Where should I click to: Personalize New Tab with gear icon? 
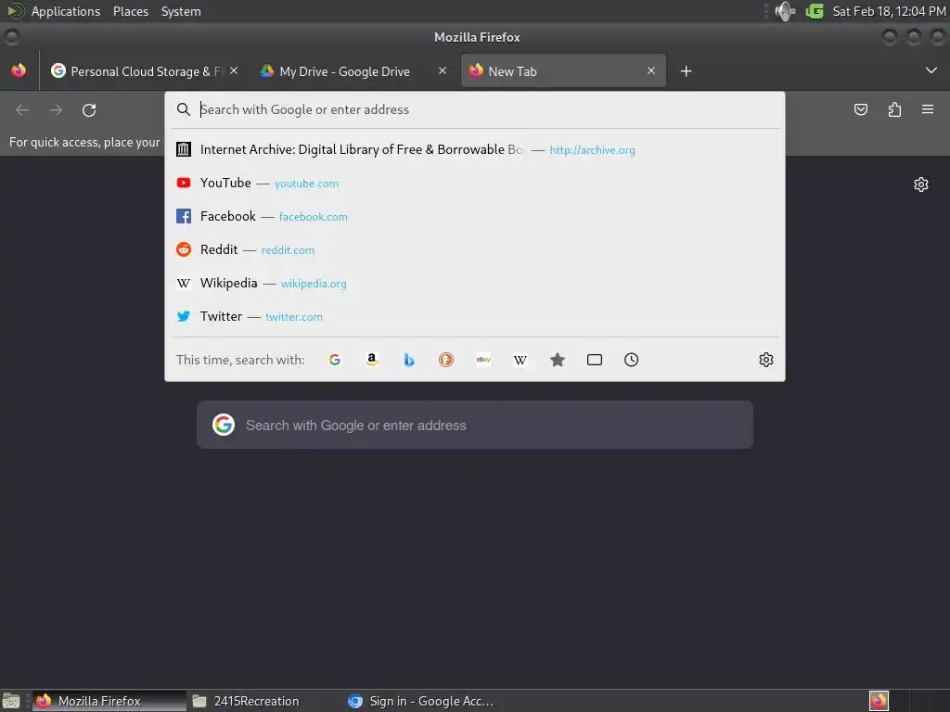(x=921, y=184)
